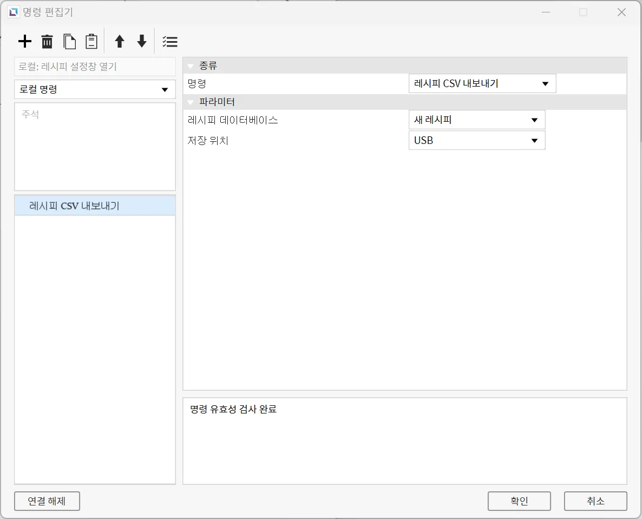Click the 확인 button
Viewport: 642px width, 519px height.
pyautogui.click(x=519, y=501)
